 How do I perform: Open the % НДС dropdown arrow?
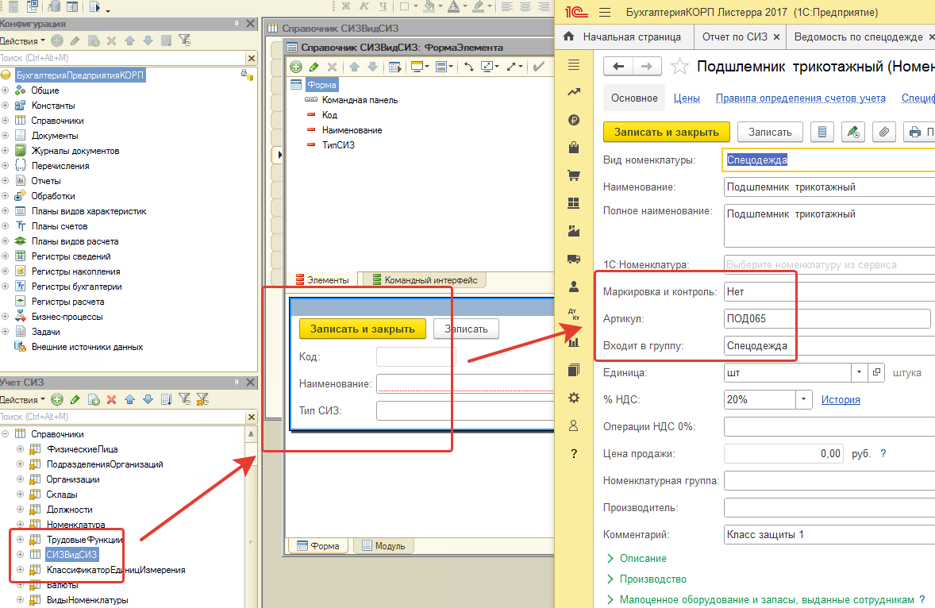(804, 399)
